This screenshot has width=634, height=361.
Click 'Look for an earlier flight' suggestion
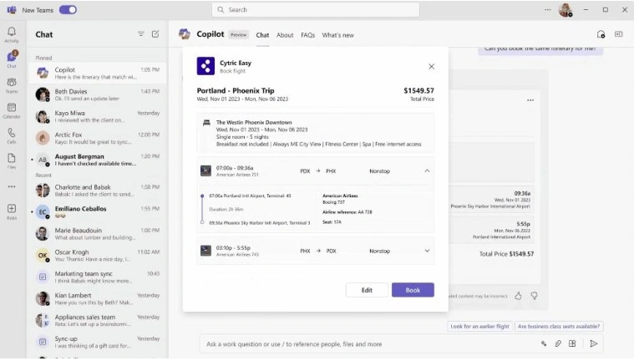[x=480, y=326]
